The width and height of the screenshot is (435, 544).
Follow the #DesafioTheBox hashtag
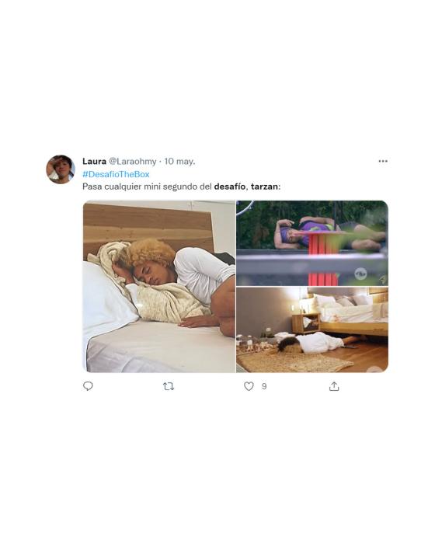(116, 174)
